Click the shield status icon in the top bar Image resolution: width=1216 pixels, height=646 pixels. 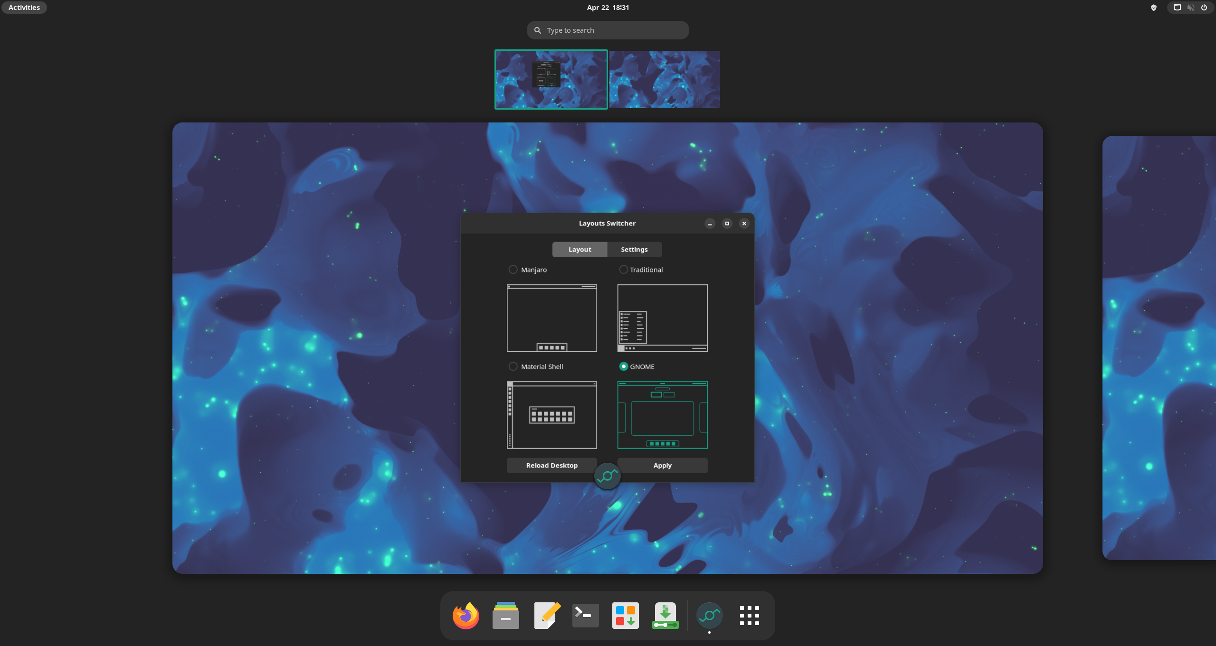click(x=1153, y=7)
